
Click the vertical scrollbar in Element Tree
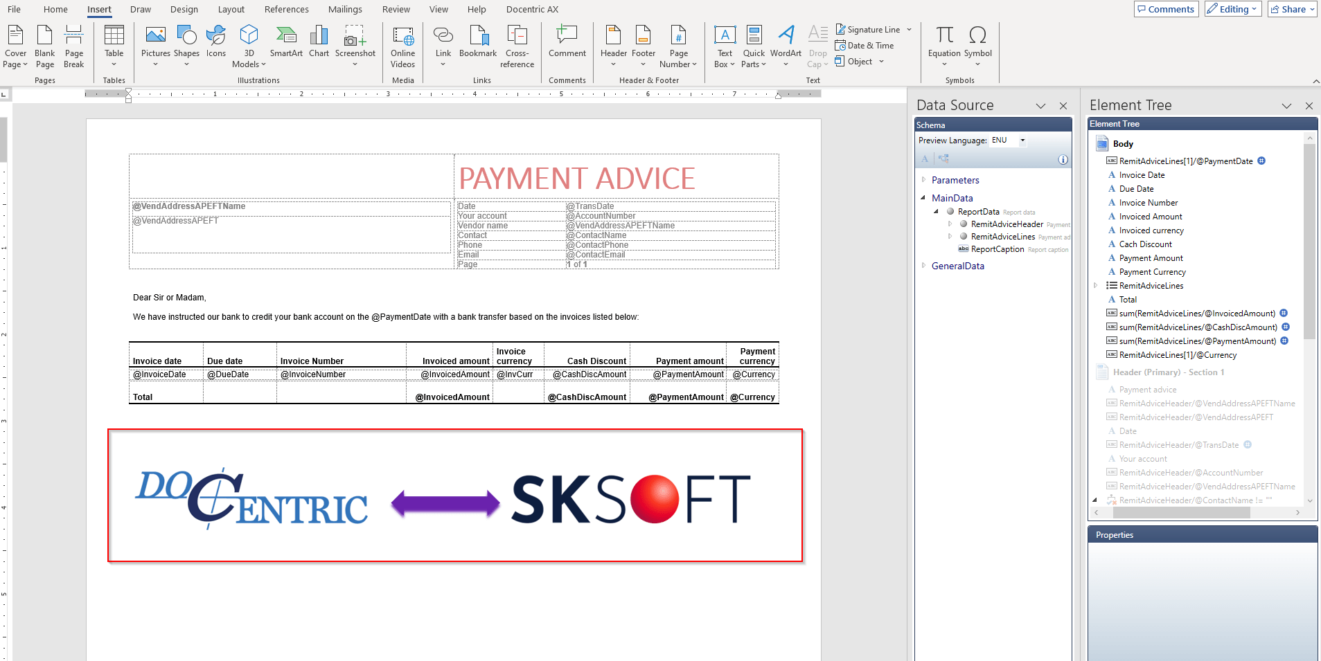point(1309,242)
